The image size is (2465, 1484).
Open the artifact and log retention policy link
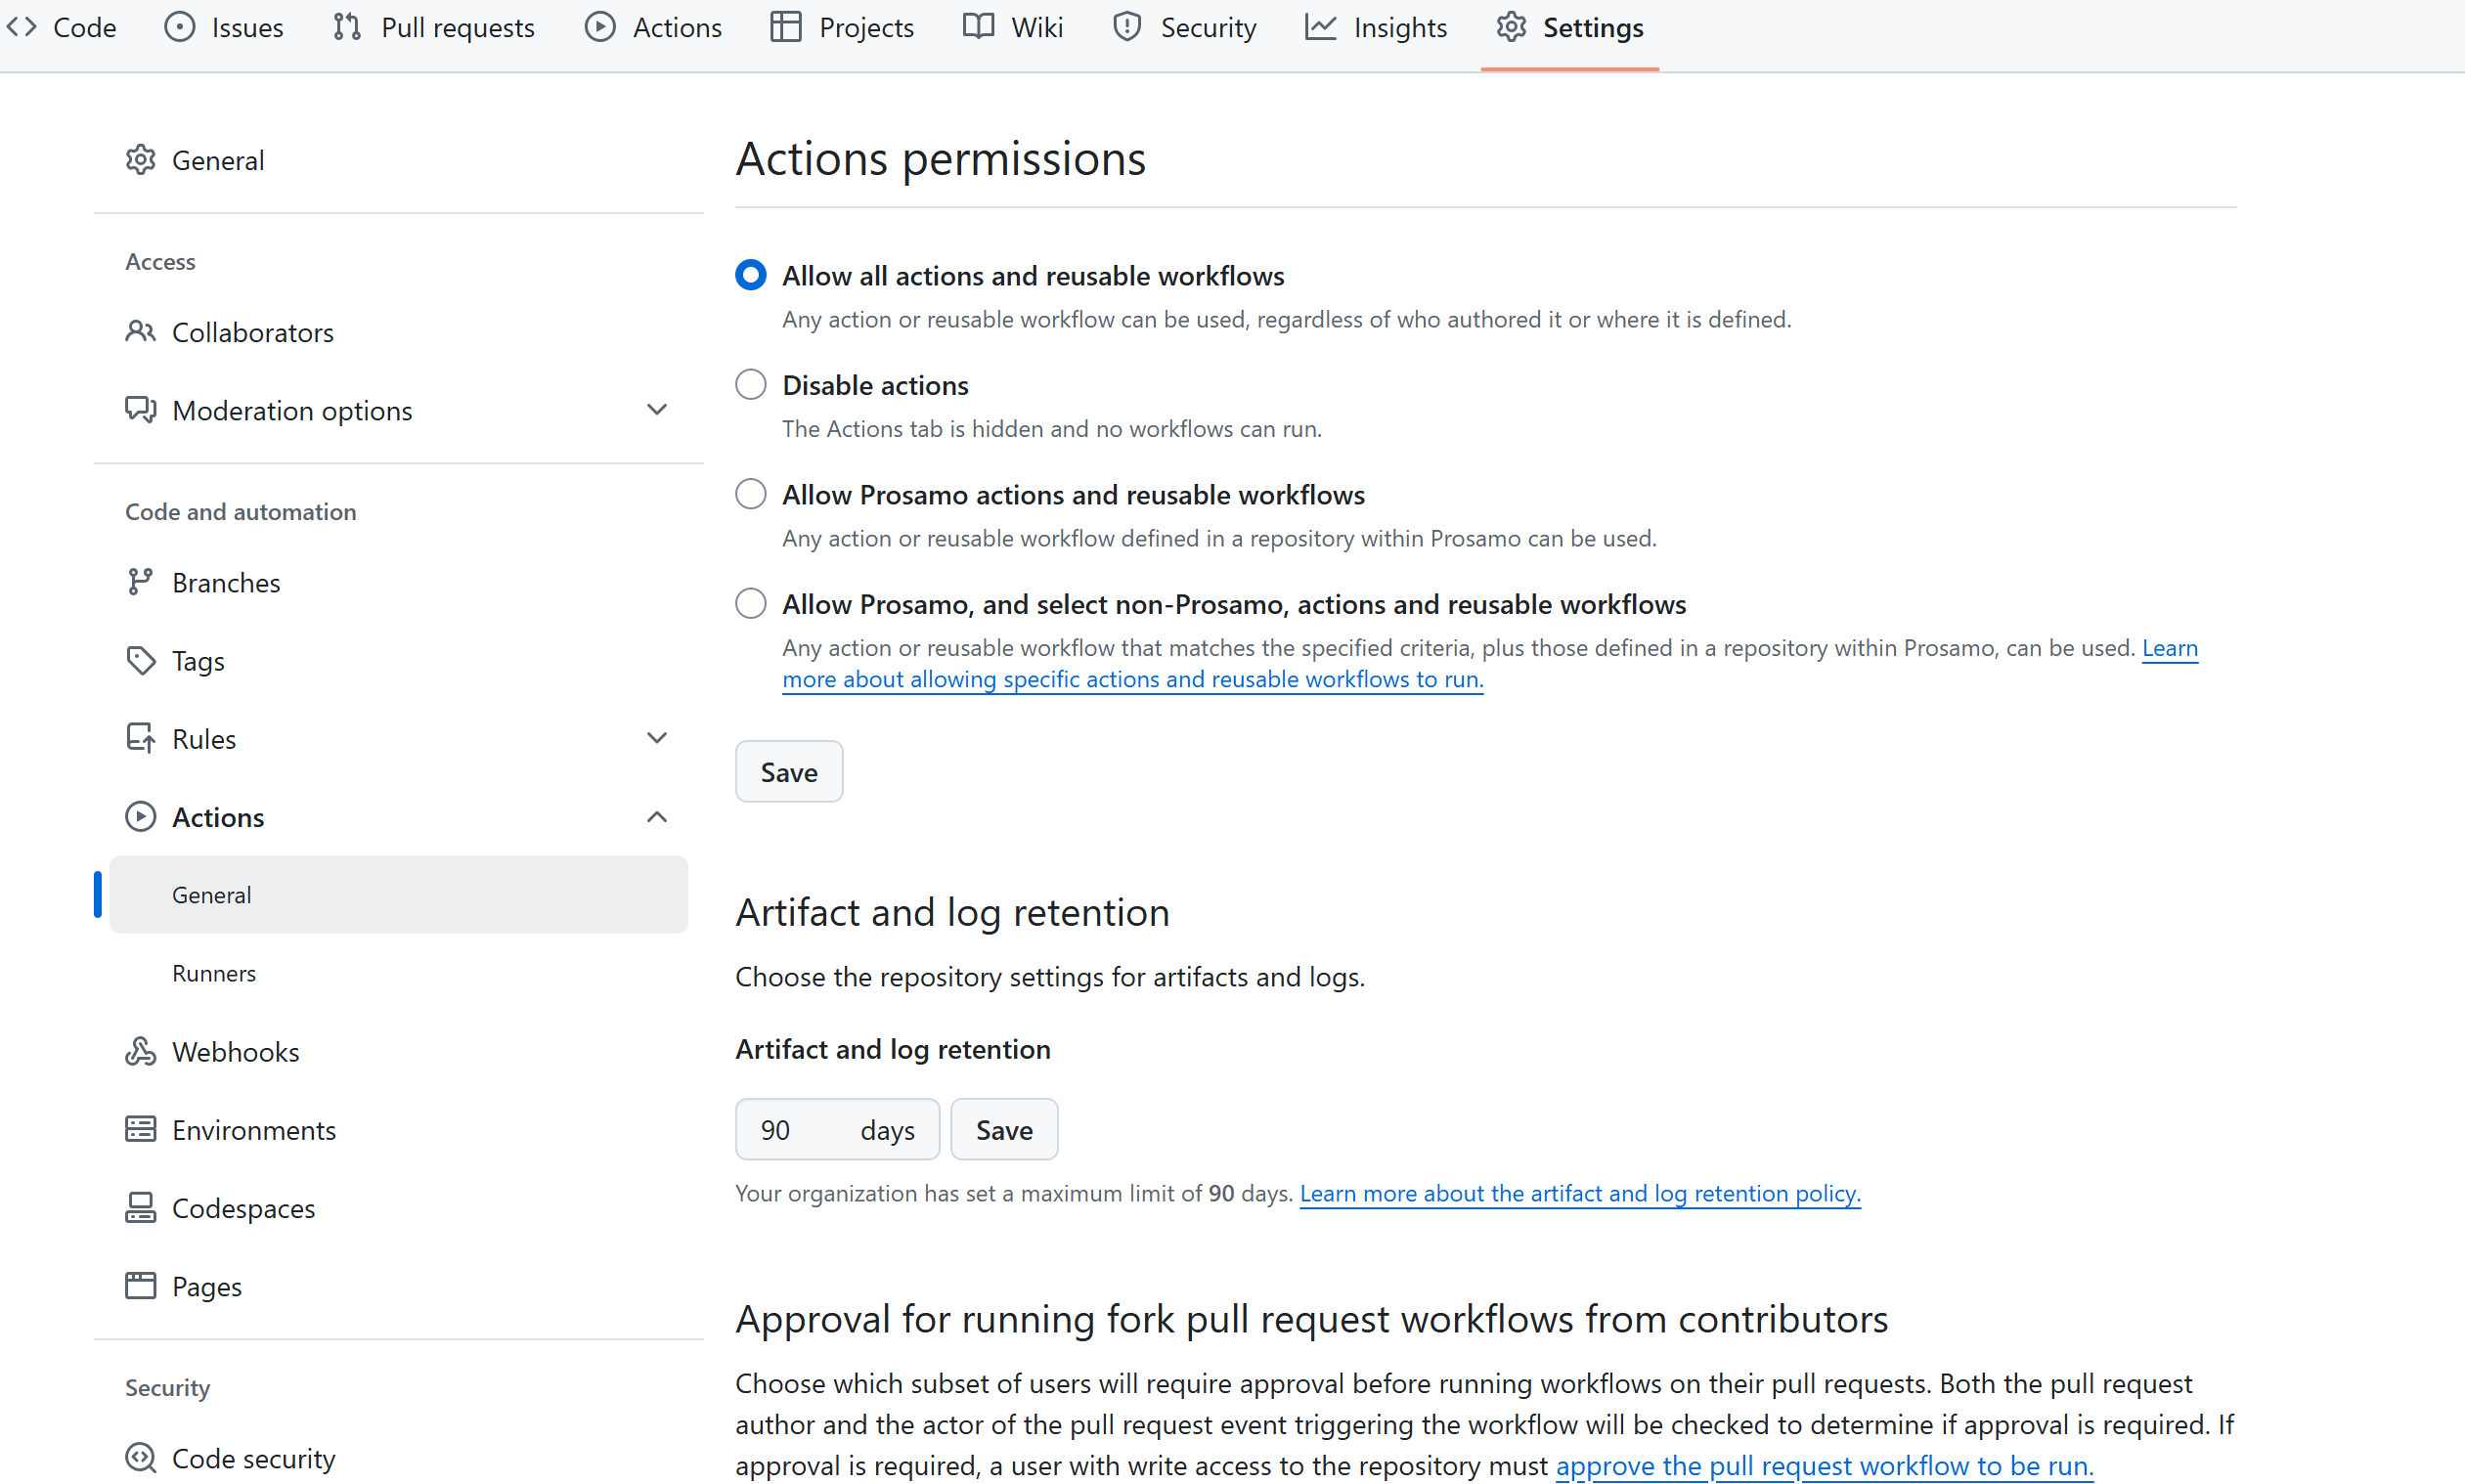click(1579, 1193)
